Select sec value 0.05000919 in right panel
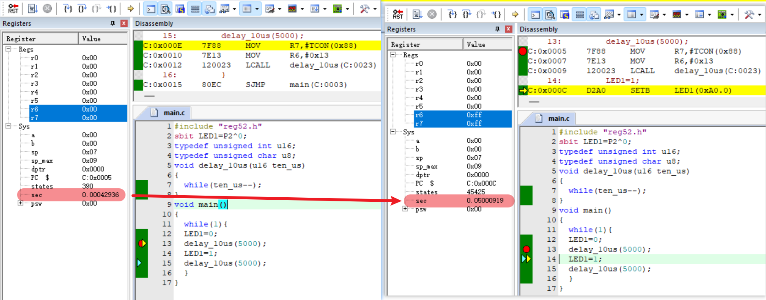Viewport: 766px width, 300px height. pos(485,201)
